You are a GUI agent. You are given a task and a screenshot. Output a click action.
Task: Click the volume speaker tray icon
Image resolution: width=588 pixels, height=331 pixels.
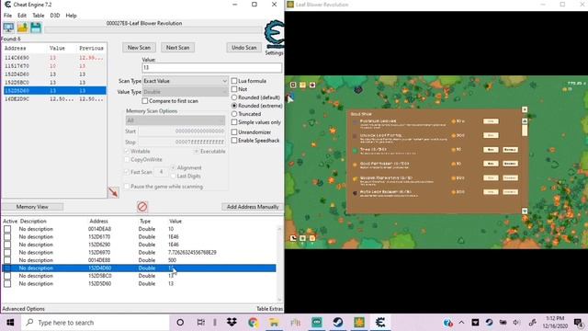tap(516, 323)
